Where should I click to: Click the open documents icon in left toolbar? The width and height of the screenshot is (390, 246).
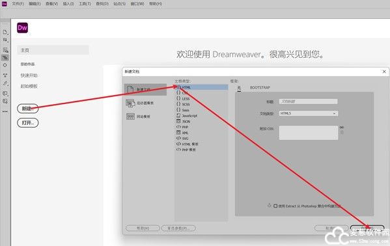[5, 32]
